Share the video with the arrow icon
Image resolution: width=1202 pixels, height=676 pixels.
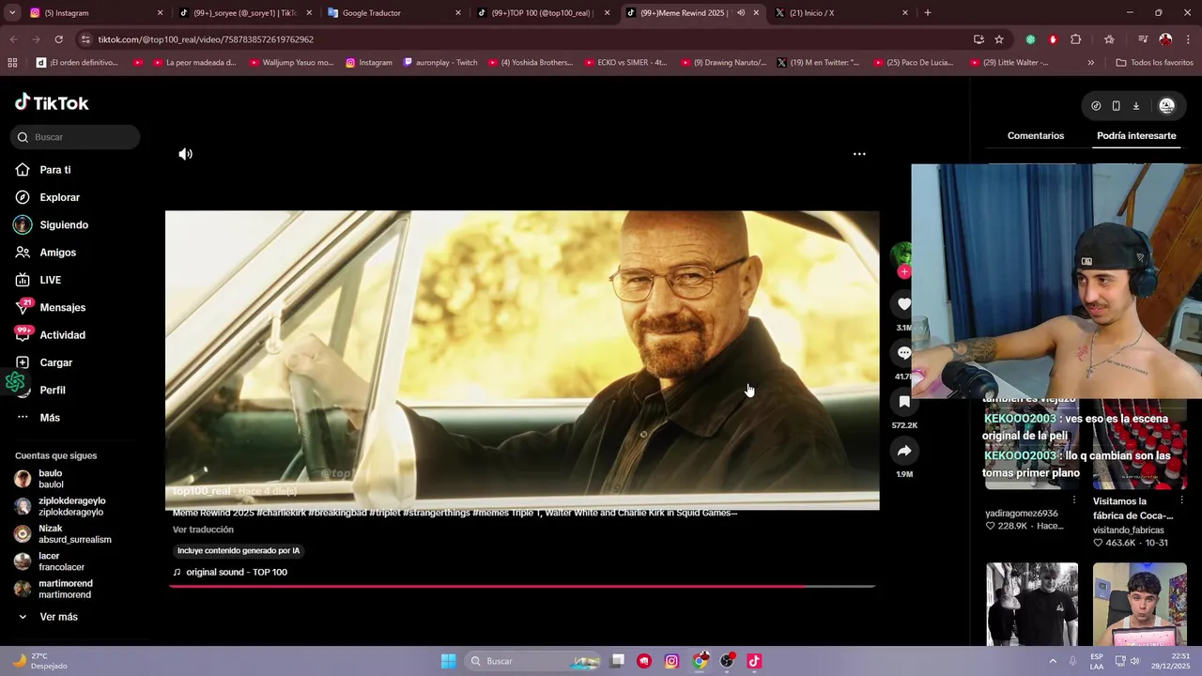point(903,451)
